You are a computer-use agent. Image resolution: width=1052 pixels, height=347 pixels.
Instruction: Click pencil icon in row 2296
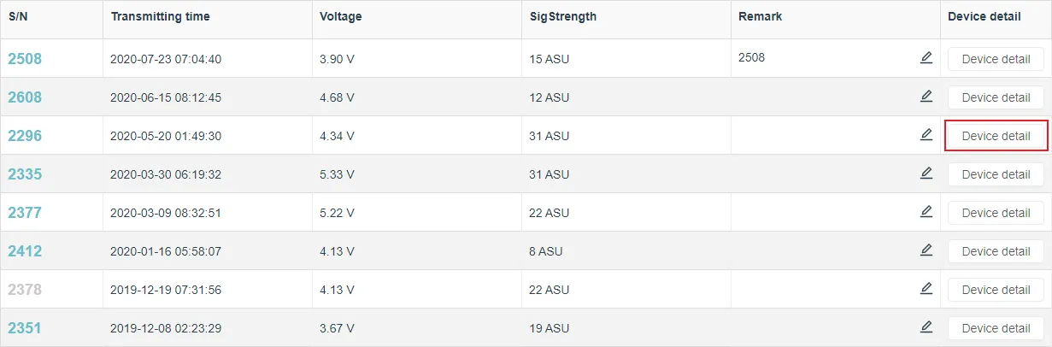(926, 135)
